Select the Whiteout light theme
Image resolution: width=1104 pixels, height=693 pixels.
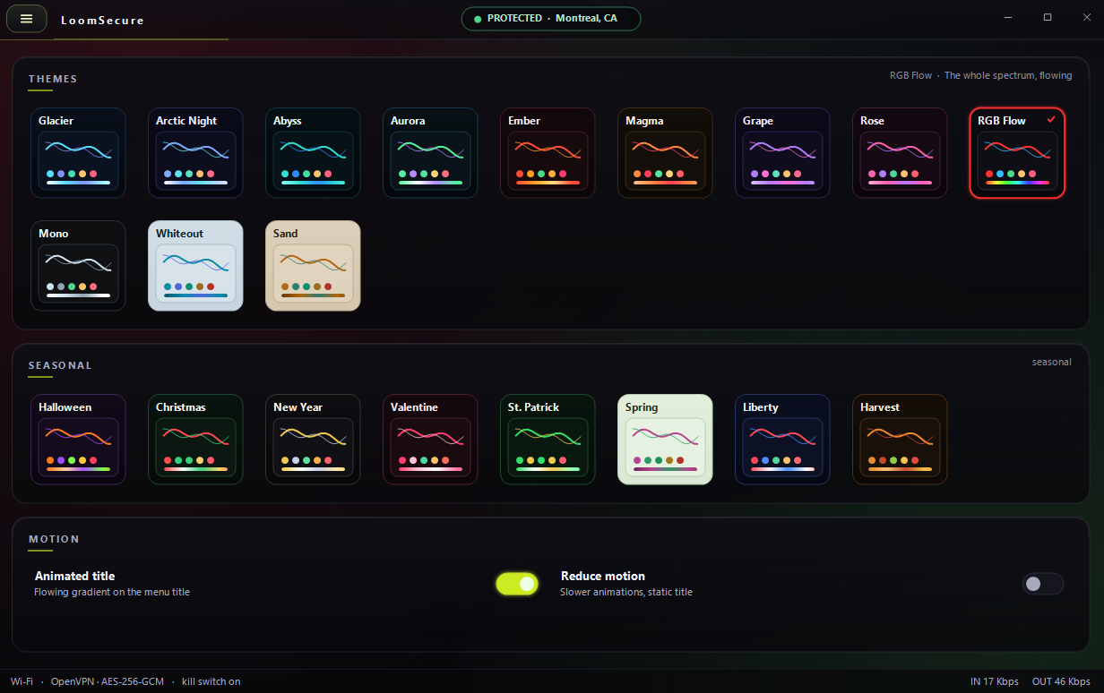pos(195,266)
